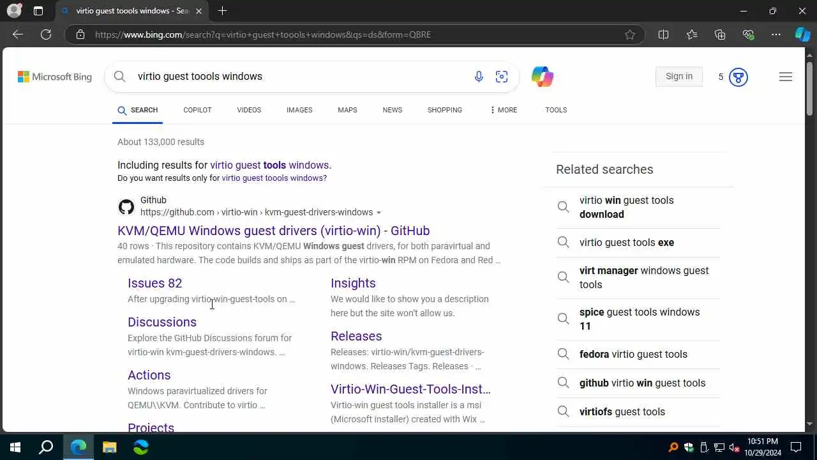Viewport: 817px width, 460px height.
Task: Click the page vertical scrollbar thumb
Action: point(809,88)
